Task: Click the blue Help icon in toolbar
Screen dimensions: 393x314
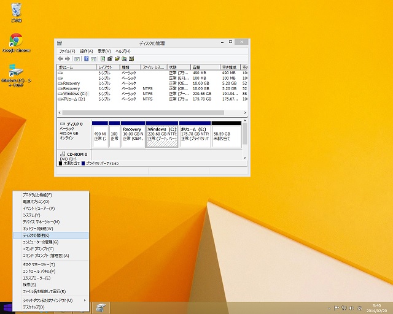Action: click(86, 58)
